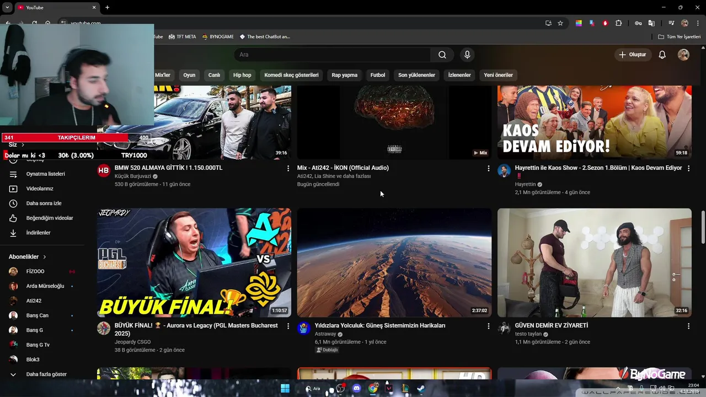Open the Astraway channel avatar
The image size is (706, 397).
(304, 328)
